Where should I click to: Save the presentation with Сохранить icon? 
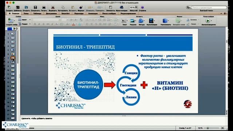click(35, 7)
